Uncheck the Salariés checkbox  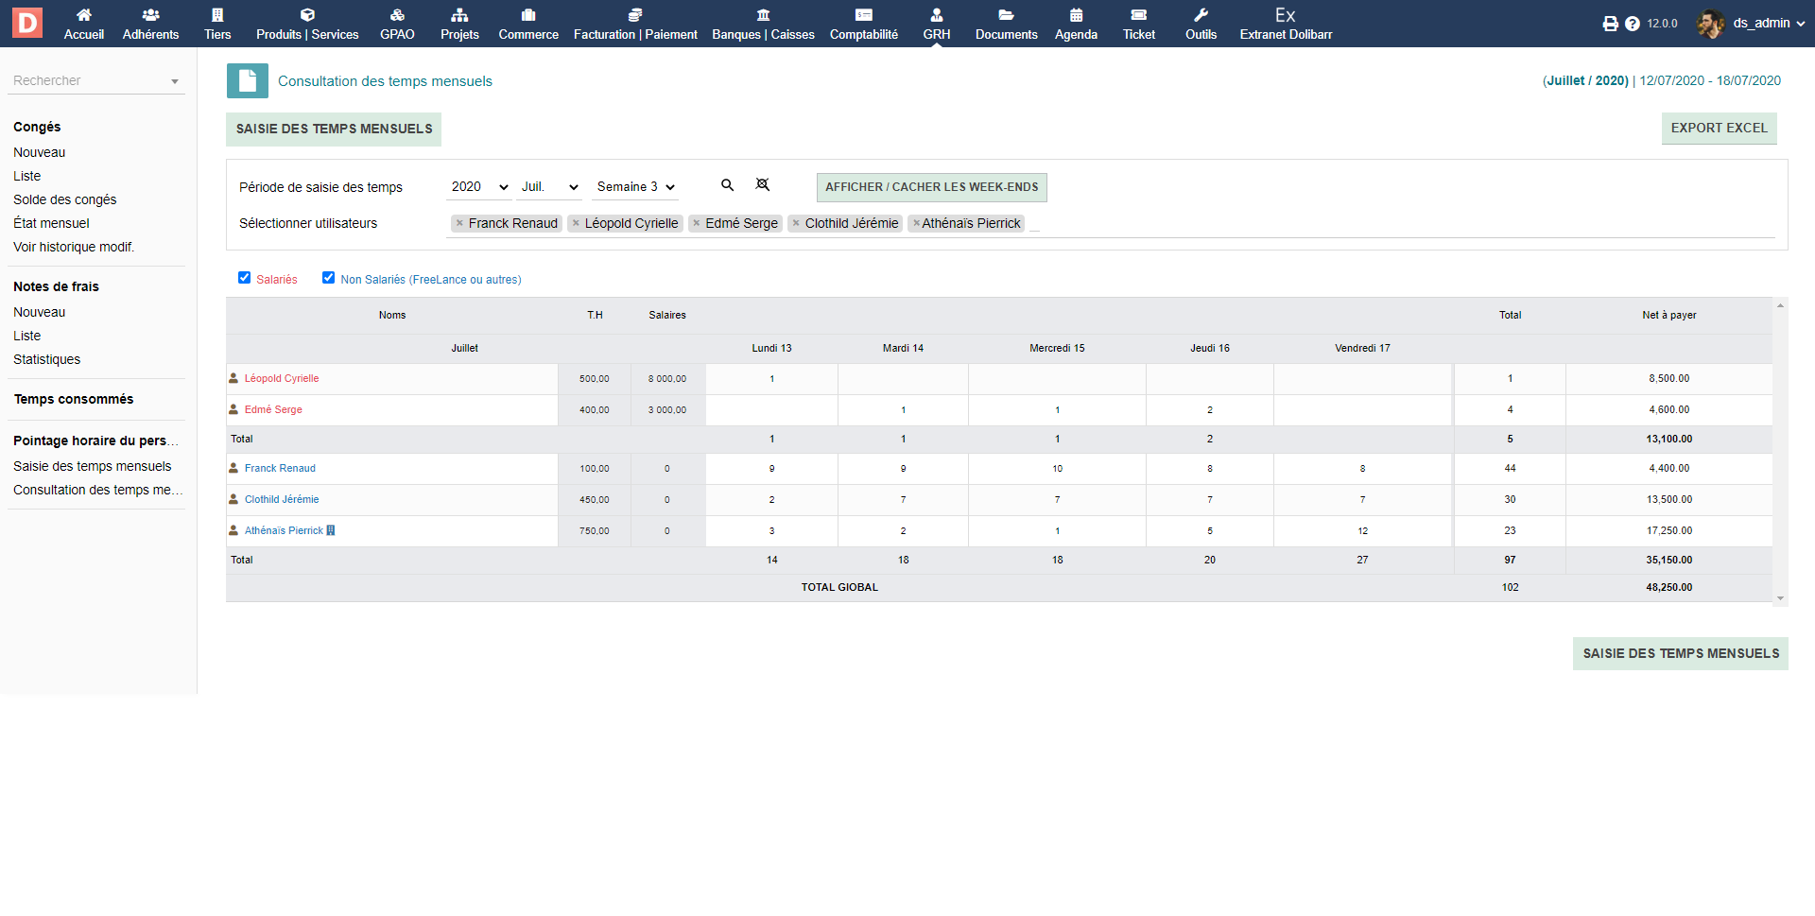coord(245,278)
